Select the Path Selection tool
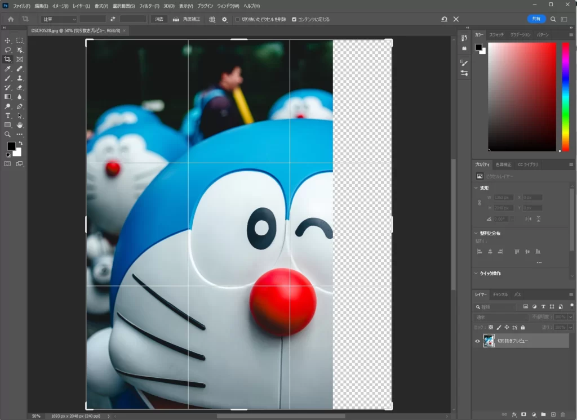The image size is (577, 420). point(20,115)
